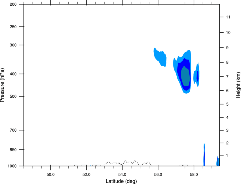Click height tick label 7
This screenshot has height=184, width=241.
tap(227, 77)
